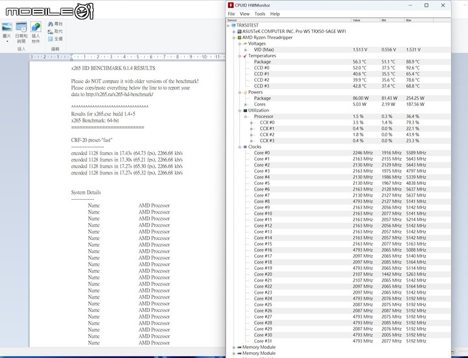The height and width of the screenshot is (358, 468).
Task: Collapse the AMD Ryzen Threadripper node
Action: [234, 38]
